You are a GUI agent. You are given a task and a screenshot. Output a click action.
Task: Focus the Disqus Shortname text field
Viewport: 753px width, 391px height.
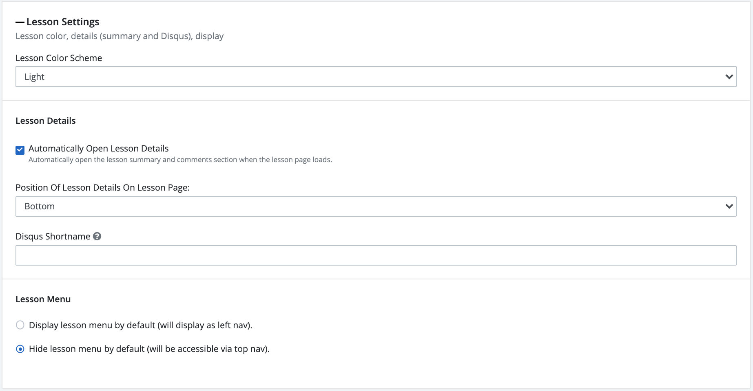pos(375,255)
